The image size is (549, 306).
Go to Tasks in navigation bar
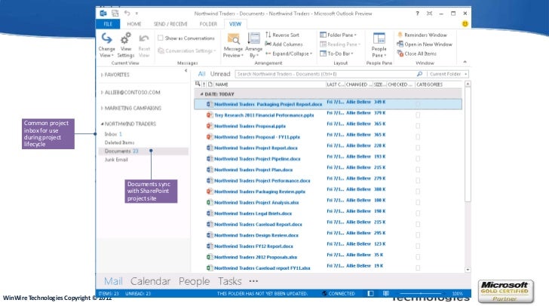pyautogui.click(x=230, y=281)
